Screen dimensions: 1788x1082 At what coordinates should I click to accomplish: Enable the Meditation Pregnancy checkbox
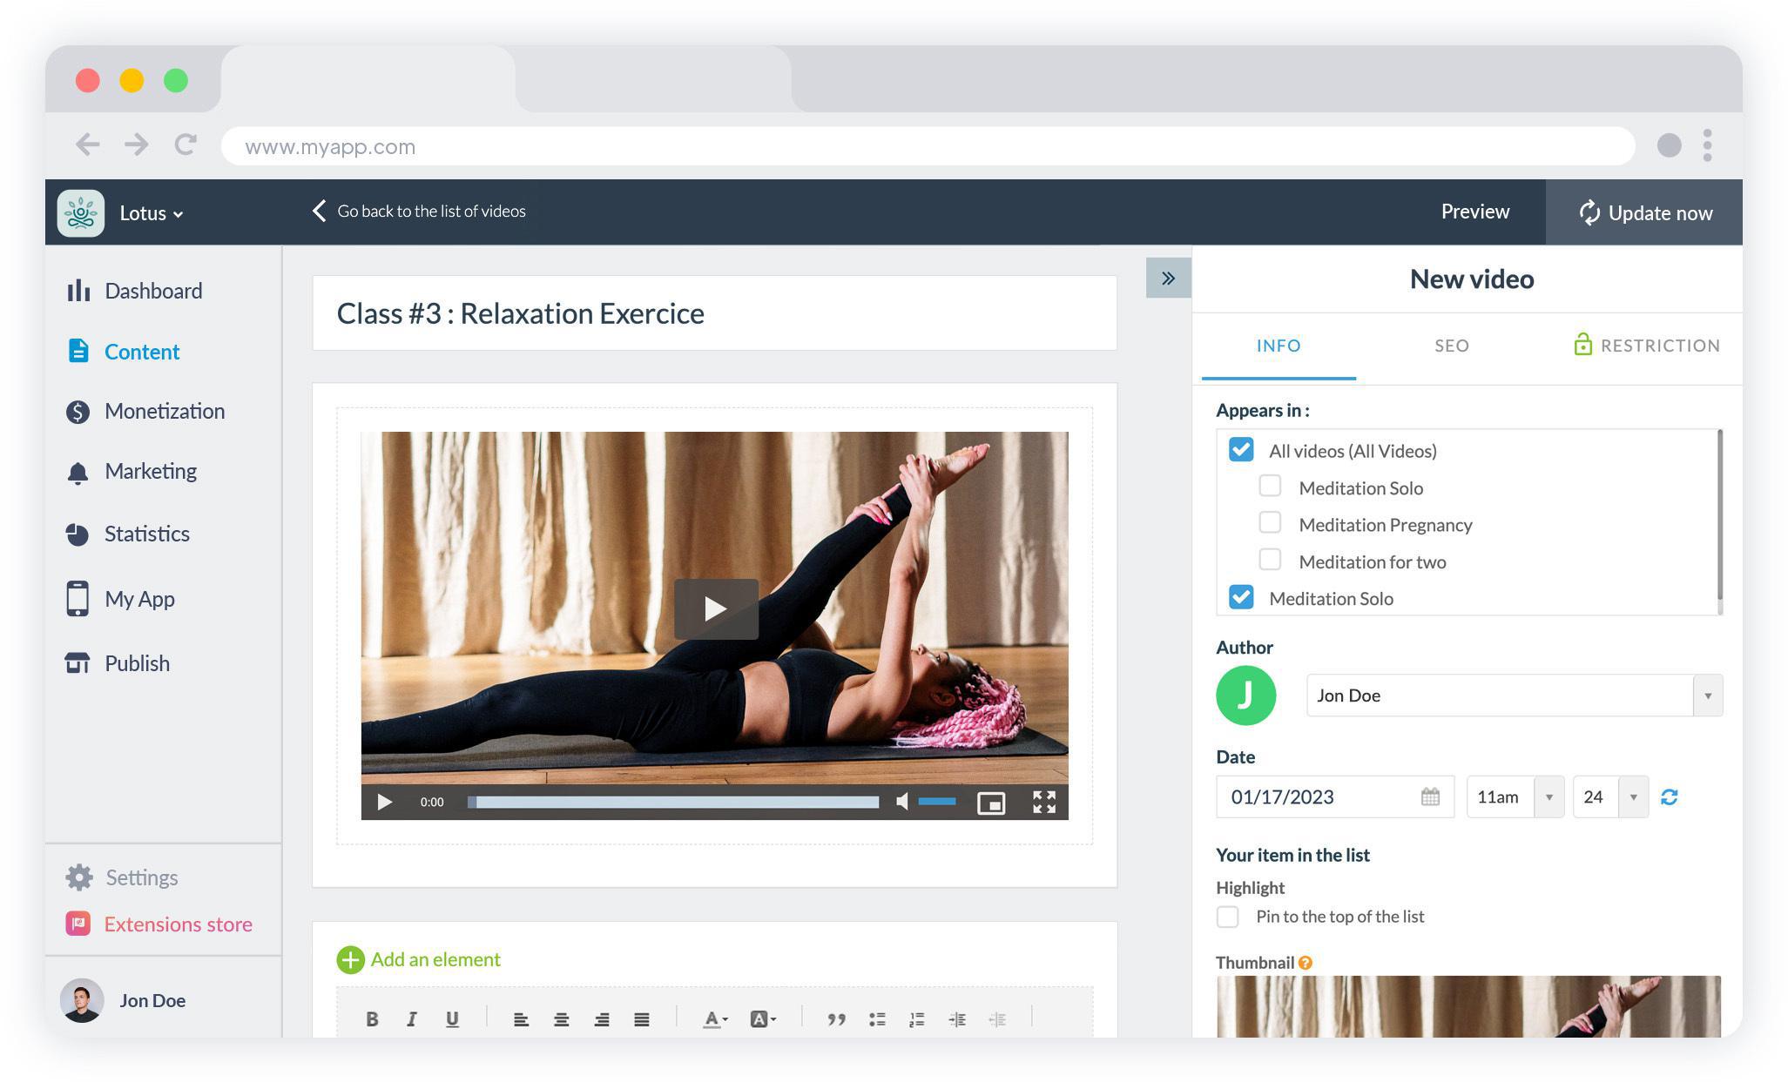point(1270,523)
